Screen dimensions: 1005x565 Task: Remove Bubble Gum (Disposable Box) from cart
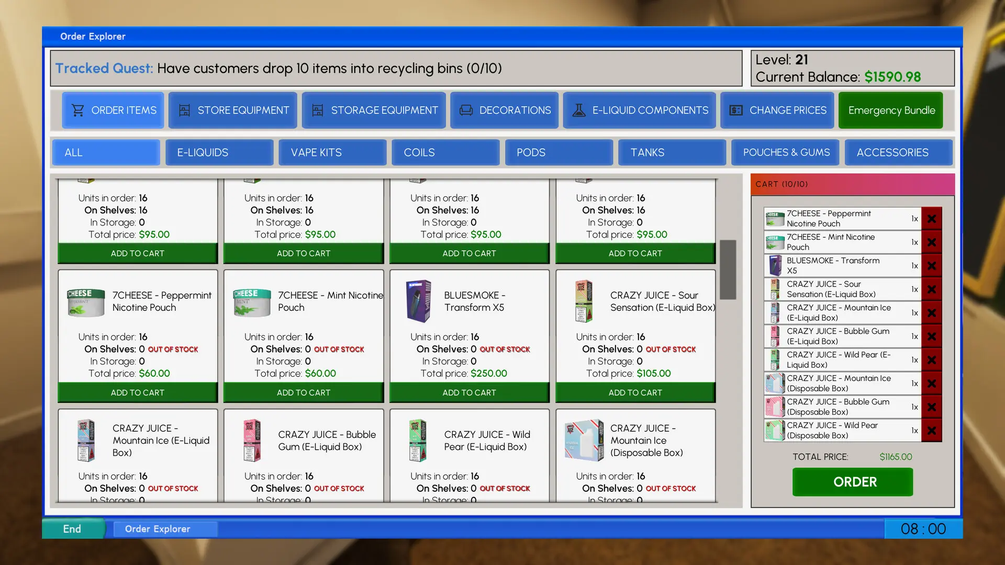click(x=932, y=407)
